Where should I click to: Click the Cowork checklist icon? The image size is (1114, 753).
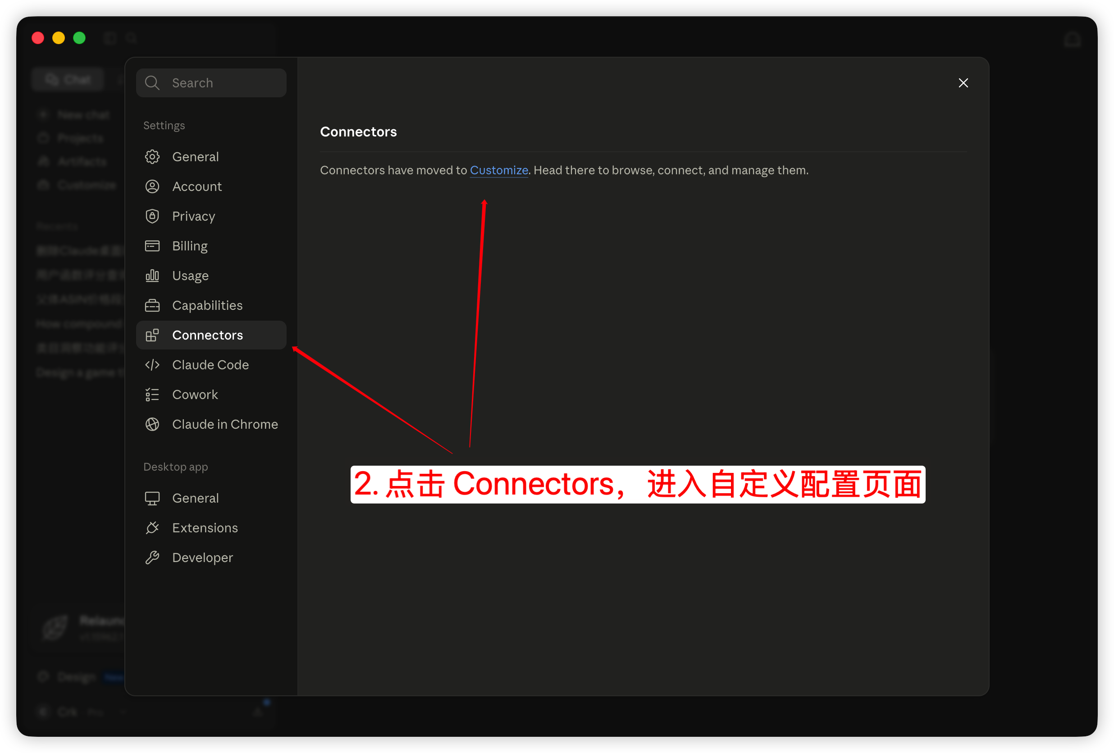152,394
